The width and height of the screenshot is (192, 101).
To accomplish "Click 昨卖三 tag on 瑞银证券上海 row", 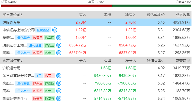I will [49, 45].
